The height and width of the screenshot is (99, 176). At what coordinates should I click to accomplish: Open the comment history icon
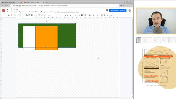(106, 10)
